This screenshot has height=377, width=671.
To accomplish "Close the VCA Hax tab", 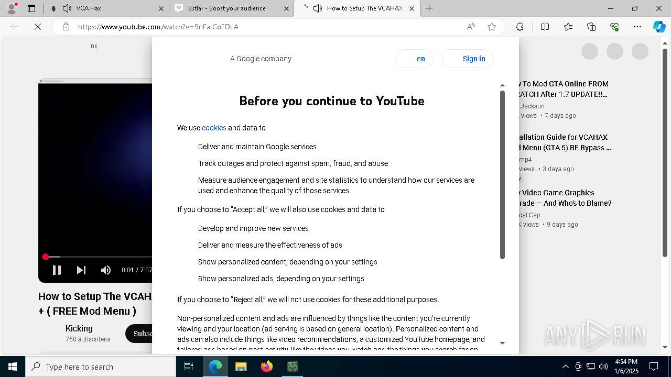I will (161, 8).
